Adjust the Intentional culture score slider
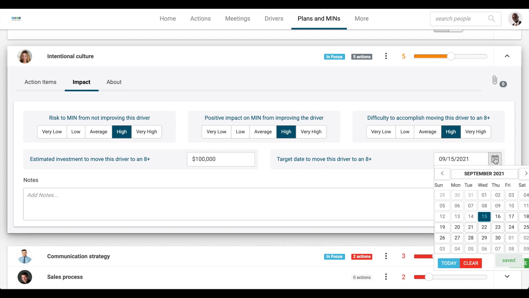This screenshot has height=298, width=529. (450, 56)
